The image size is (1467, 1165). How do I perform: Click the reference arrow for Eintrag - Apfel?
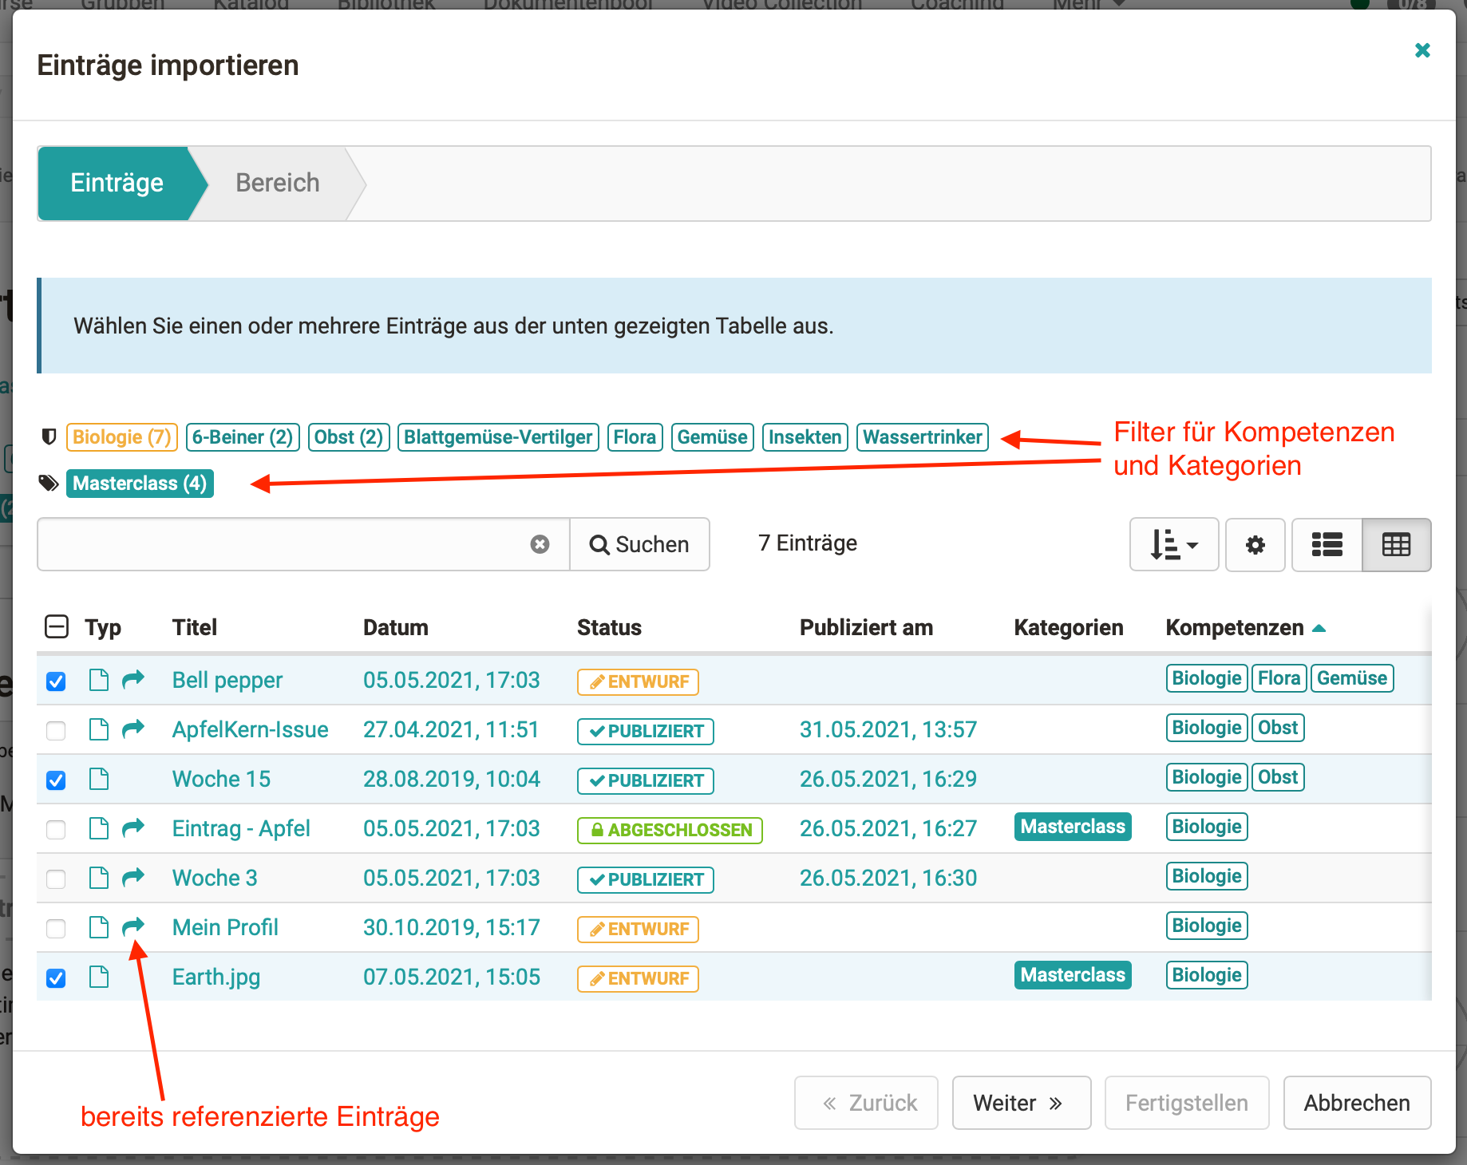coord(133,827)
